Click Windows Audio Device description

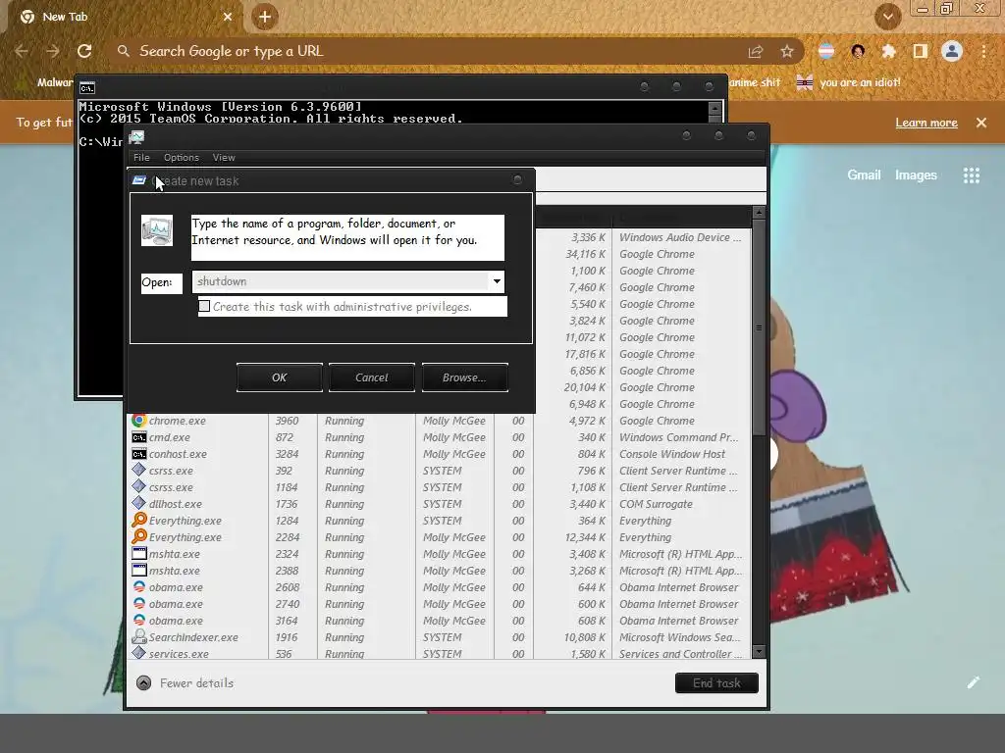tap(679, 237)
